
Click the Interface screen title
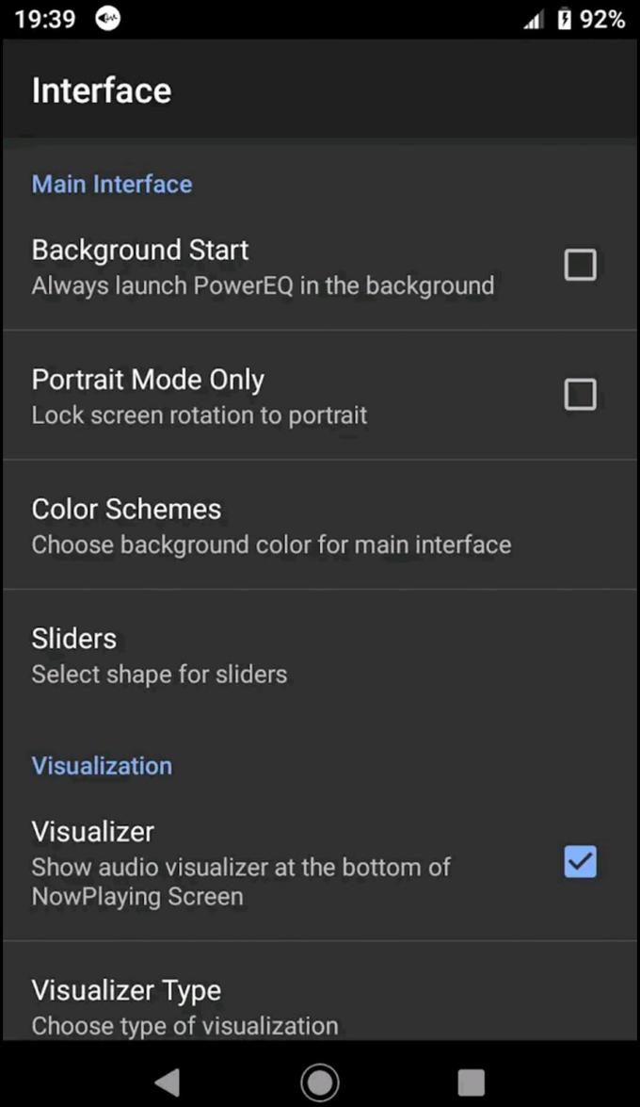(x=101, y=90)
